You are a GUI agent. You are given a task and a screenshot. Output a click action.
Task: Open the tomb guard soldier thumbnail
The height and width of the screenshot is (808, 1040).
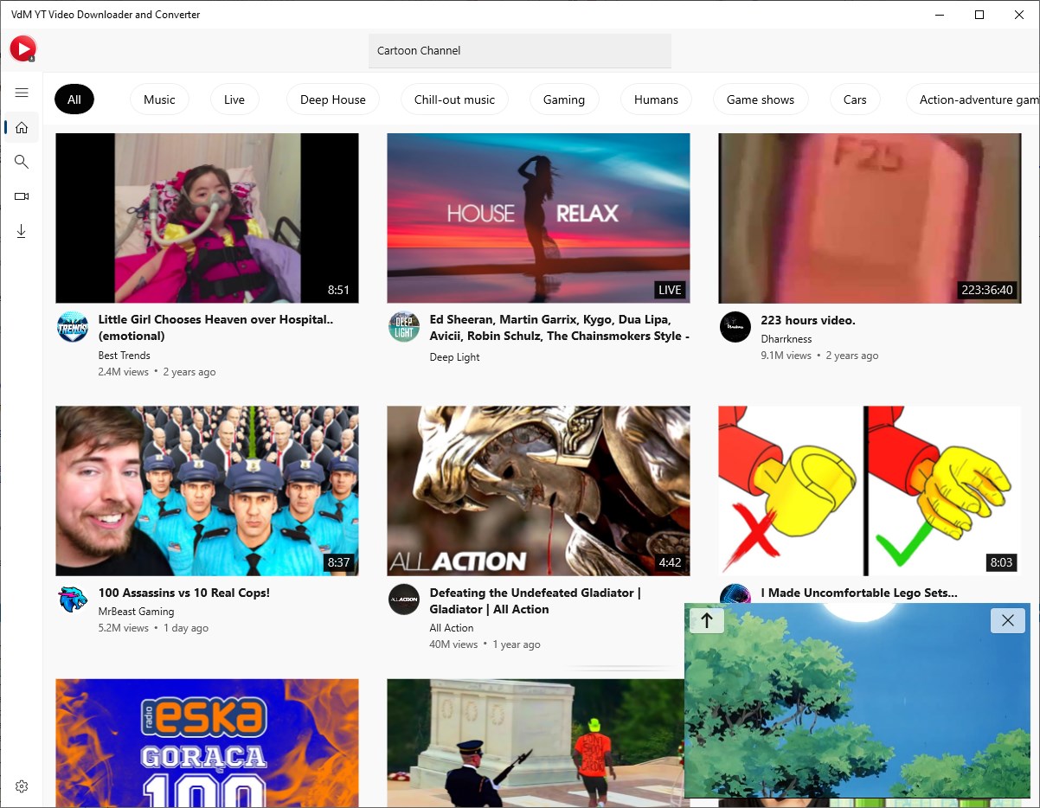click(x=535, y=743)
